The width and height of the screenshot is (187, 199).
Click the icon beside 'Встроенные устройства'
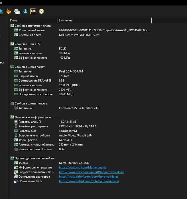coord(16,135)
